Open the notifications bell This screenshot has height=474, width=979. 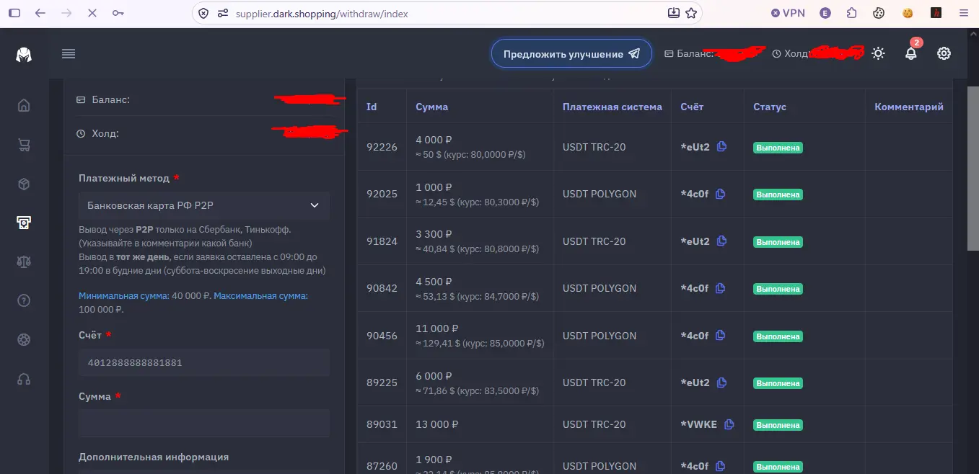coord(911,53)
